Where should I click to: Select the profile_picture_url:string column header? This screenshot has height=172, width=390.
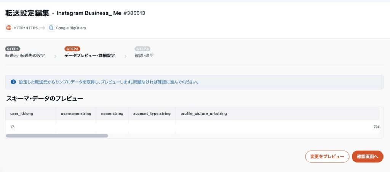pyautogui.click(x=203, y=113)
